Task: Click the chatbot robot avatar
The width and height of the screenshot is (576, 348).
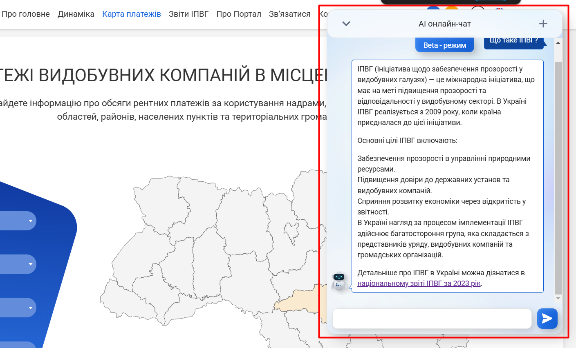Action: [339, 281]
